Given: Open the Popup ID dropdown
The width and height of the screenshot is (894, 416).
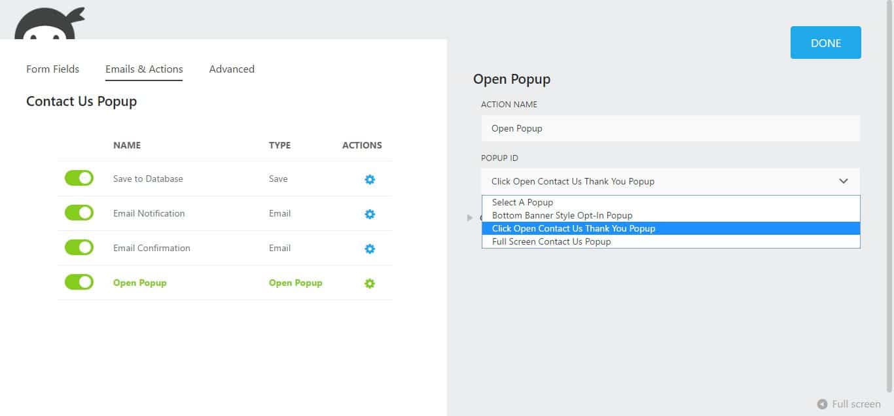Looking at the screenshot, I should click(843, 181).
